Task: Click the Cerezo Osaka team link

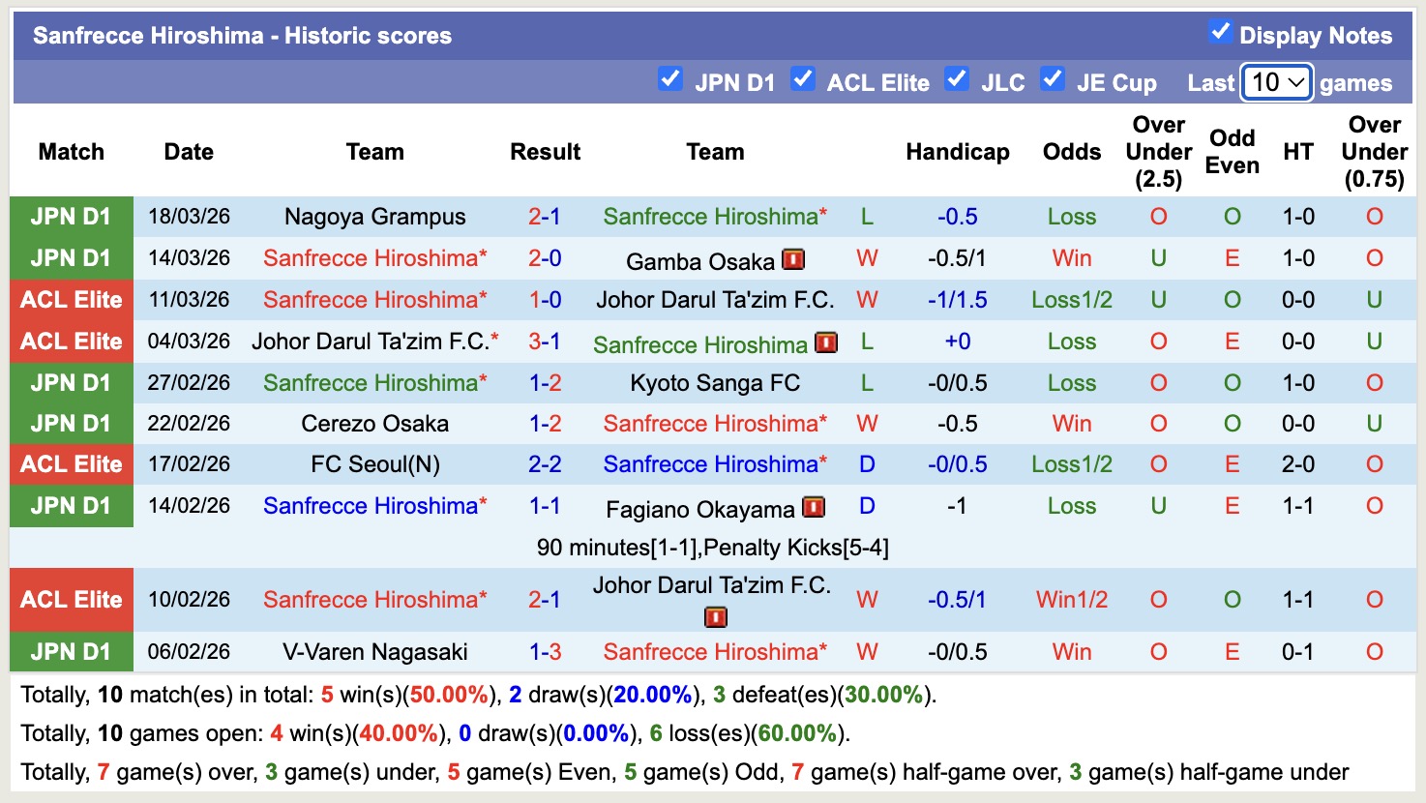Action: click(374, 424)
